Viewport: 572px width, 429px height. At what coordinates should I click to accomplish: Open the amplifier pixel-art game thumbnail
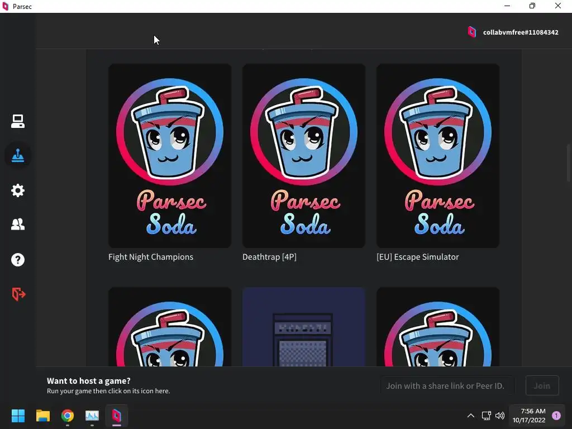tap(304, 327)
